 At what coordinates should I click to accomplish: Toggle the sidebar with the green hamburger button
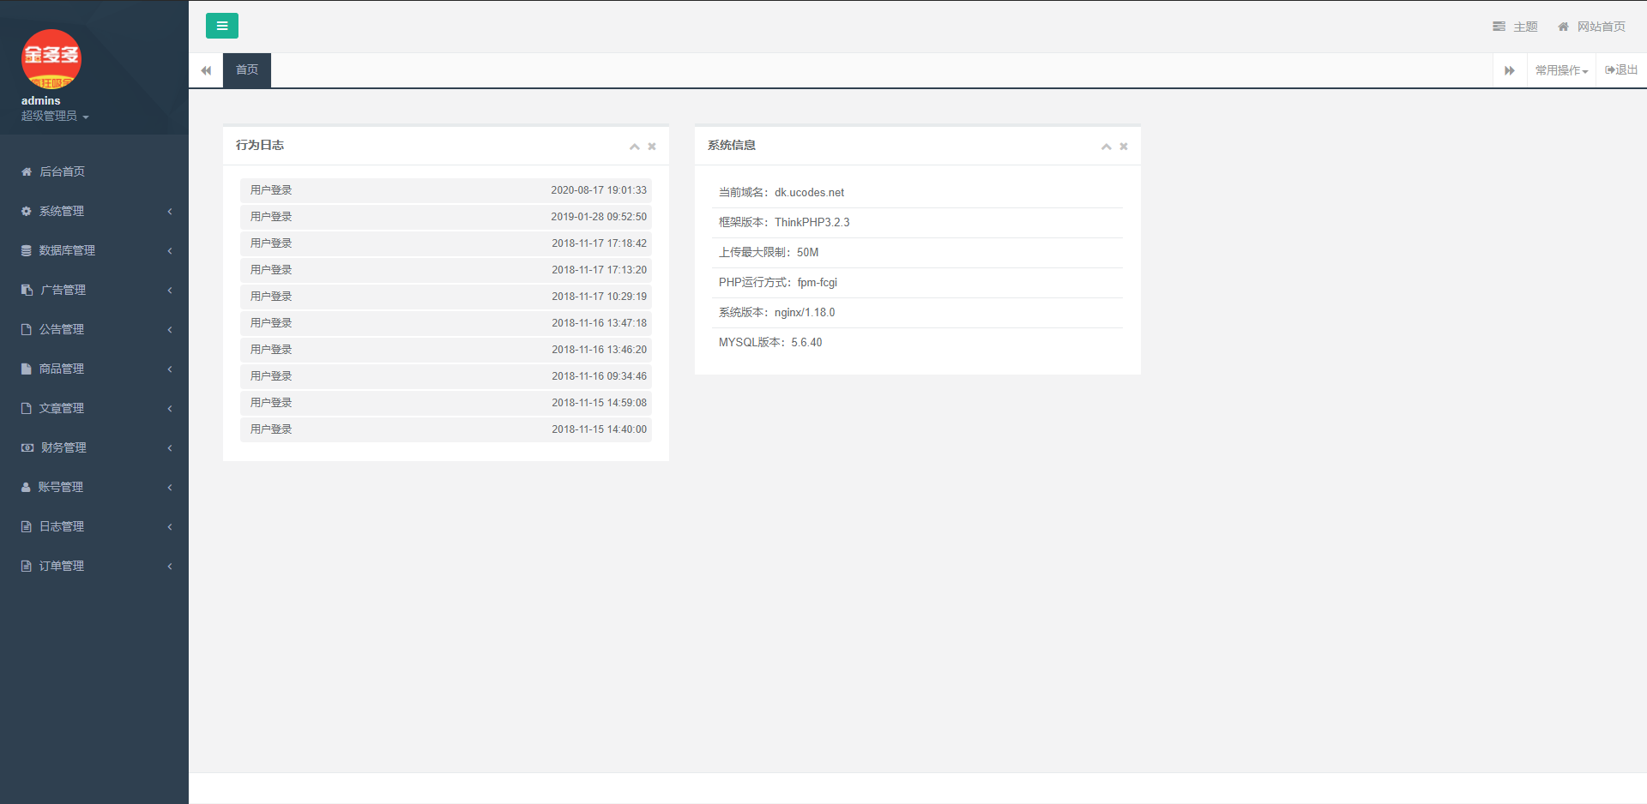(x=221, y=26)
